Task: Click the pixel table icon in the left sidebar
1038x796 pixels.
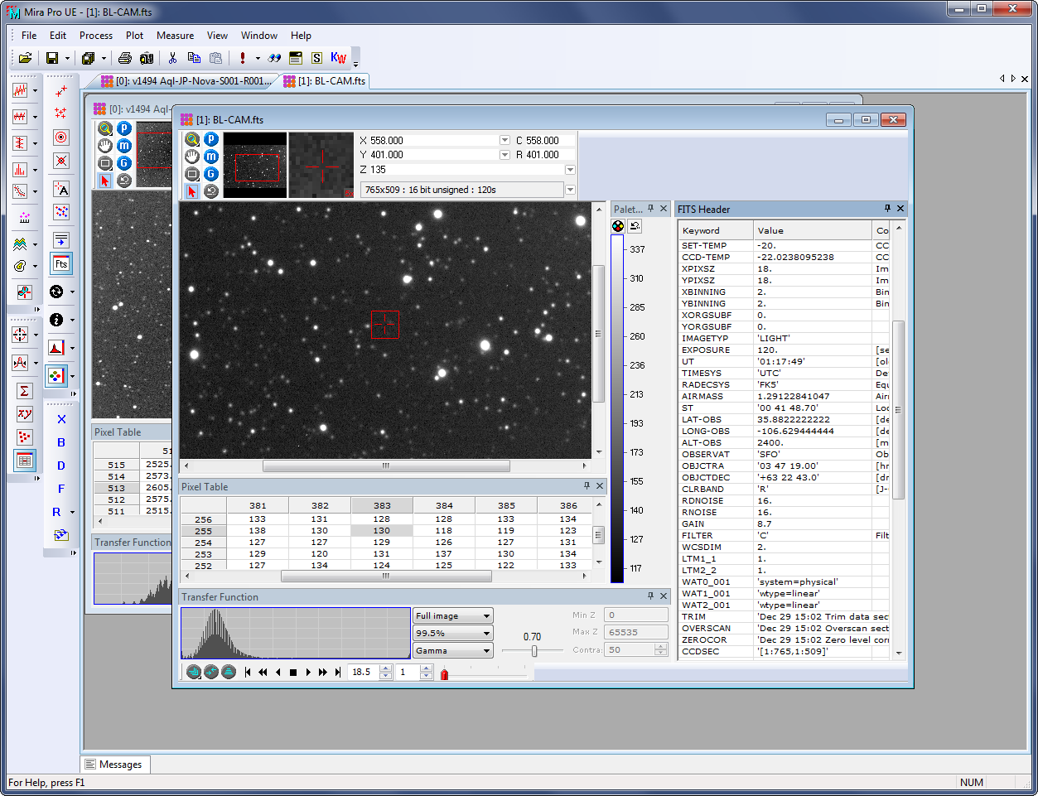Action: click(x=25, y=461)
